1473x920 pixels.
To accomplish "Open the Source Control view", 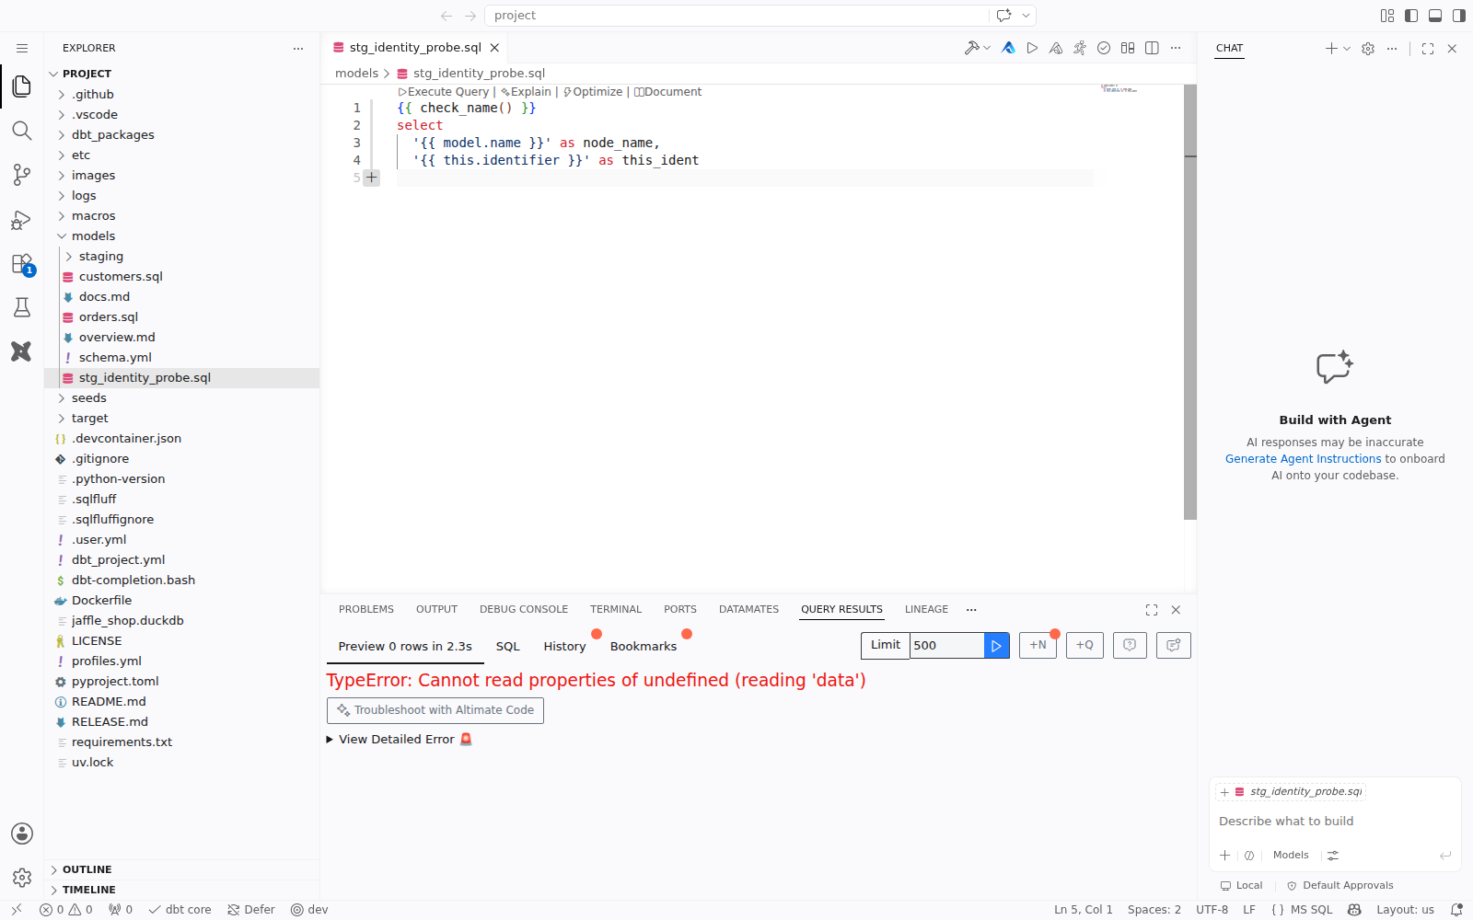I will point(22,175).
